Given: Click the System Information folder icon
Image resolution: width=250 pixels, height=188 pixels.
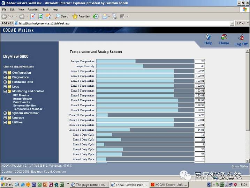Looking at the screenshot, I should [9, 113].
